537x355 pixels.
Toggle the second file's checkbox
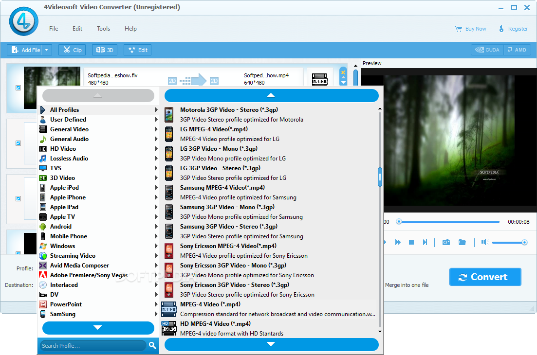[18, 143]
